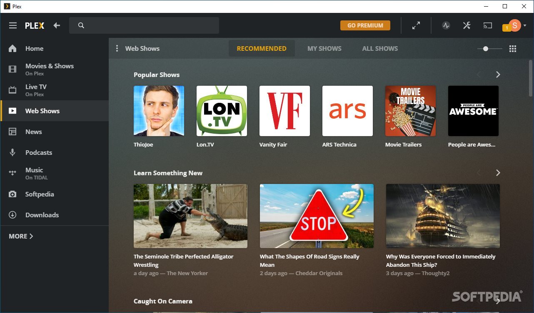
Task: Click the Softpedia camera icon
Action: click(12, 194)
